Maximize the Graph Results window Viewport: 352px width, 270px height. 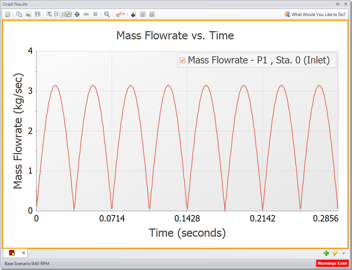337,4
